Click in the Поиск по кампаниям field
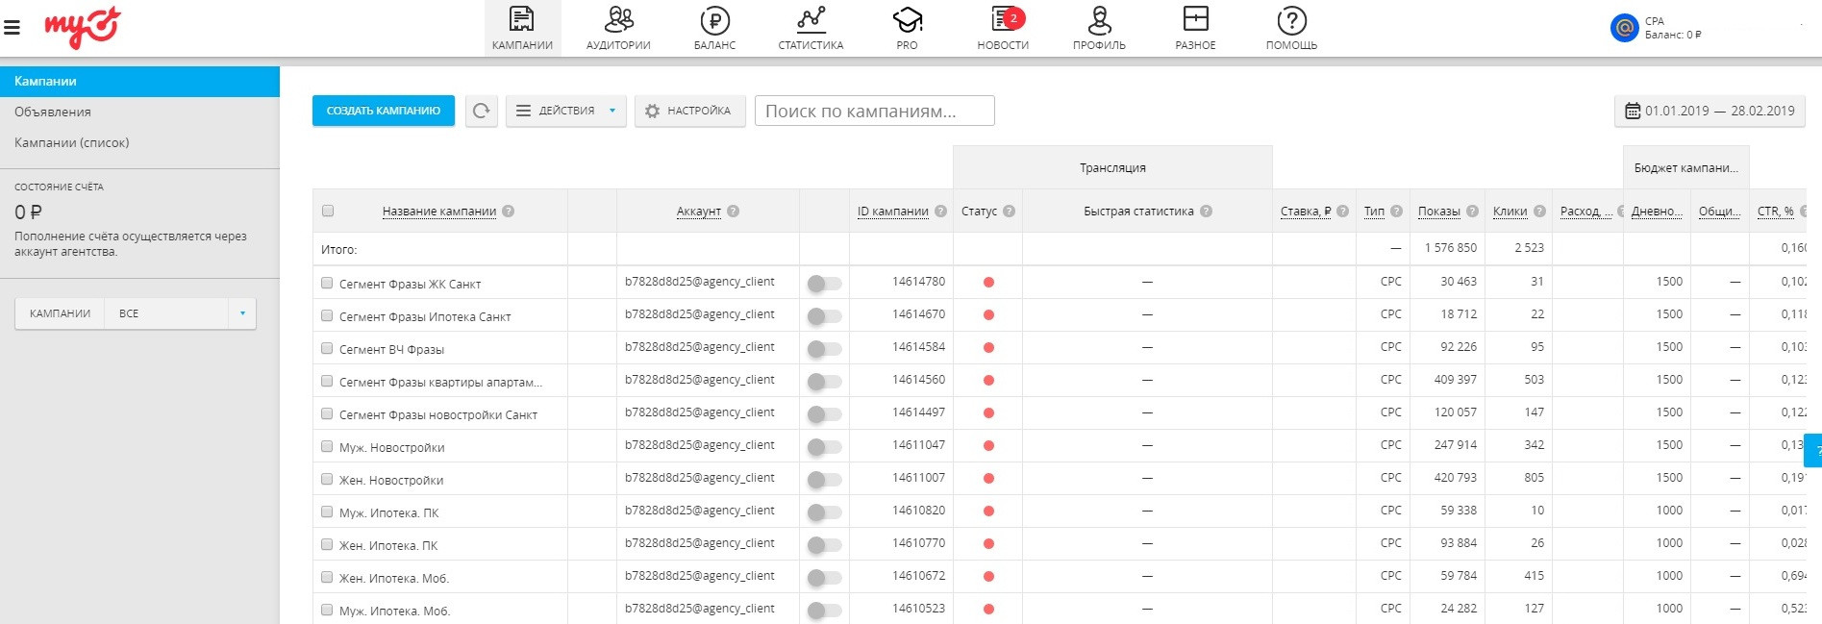This screenshot has width=1822, height=624. pyautogui.click(x=874, y=111)
